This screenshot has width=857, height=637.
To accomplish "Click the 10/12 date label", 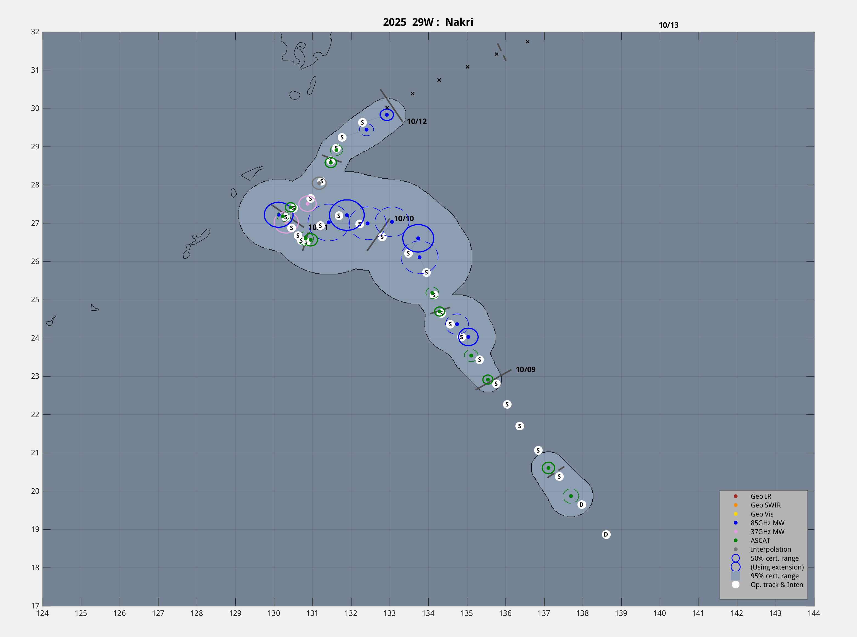I will pos(417,122).
